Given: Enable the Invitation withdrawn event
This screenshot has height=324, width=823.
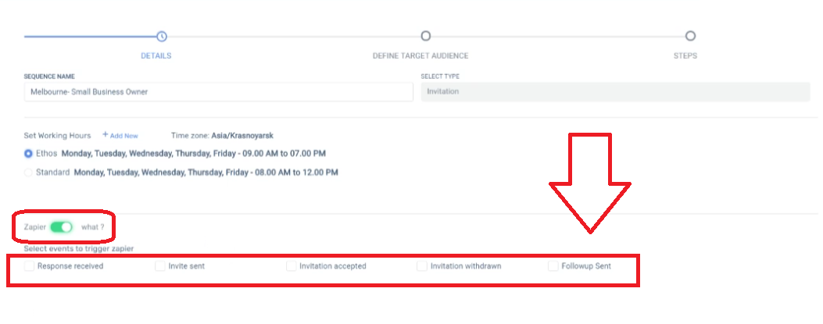Looking at the screenshot, I should pyautogui.click(x=422, y=265).
